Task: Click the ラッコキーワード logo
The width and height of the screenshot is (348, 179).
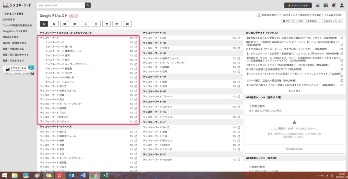Action: 17,5
